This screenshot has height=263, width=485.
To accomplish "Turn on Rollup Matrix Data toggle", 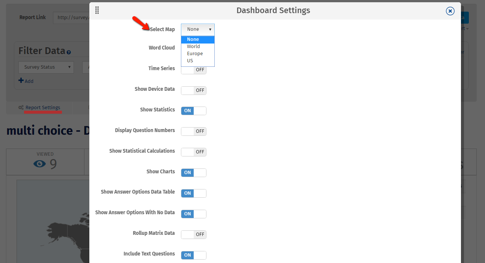I will 194,234.
